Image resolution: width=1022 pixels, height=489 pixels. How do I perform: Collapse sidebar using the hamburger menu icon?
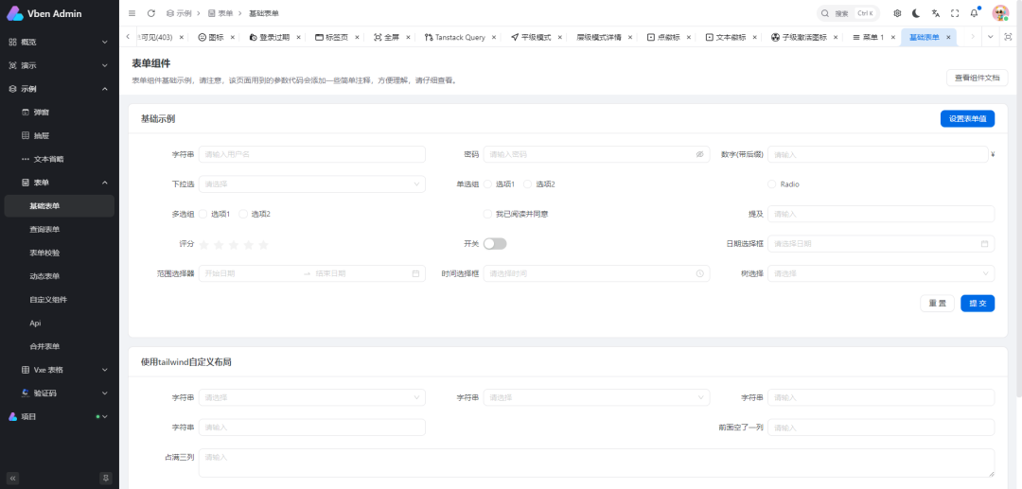[132, 13]
